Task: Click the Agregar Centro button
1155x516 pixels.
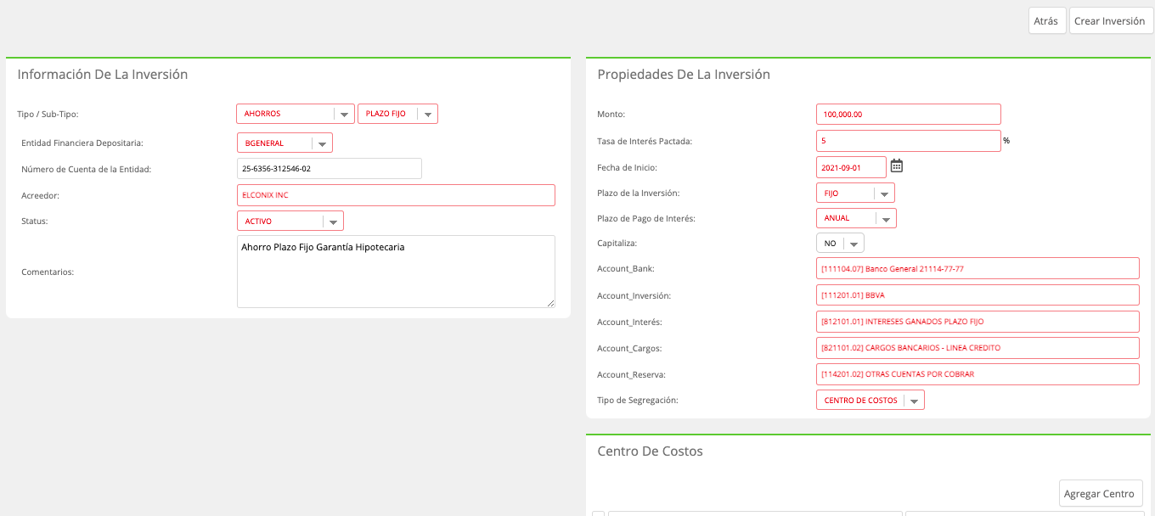Action: pos(1101,494)
